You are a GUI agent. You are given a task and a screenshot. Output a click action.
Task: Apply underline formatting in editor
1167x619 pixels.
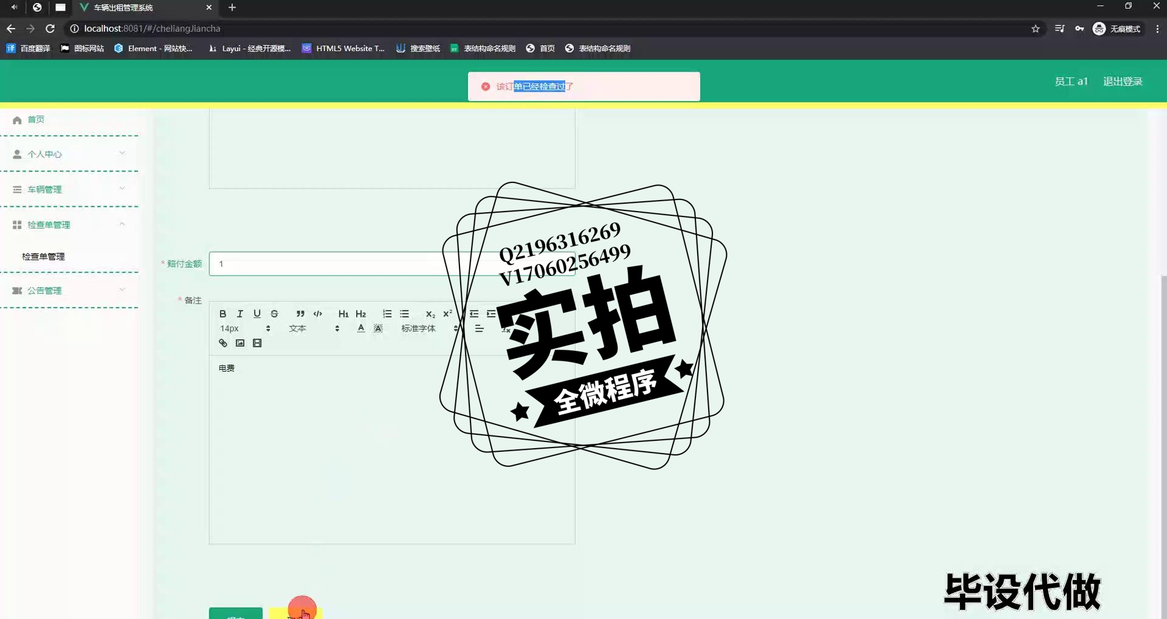257,314
